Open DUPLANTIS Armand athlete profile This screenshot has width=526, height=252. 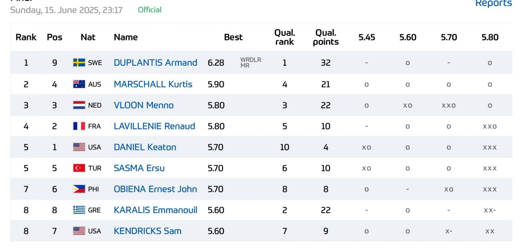(155, 62)
